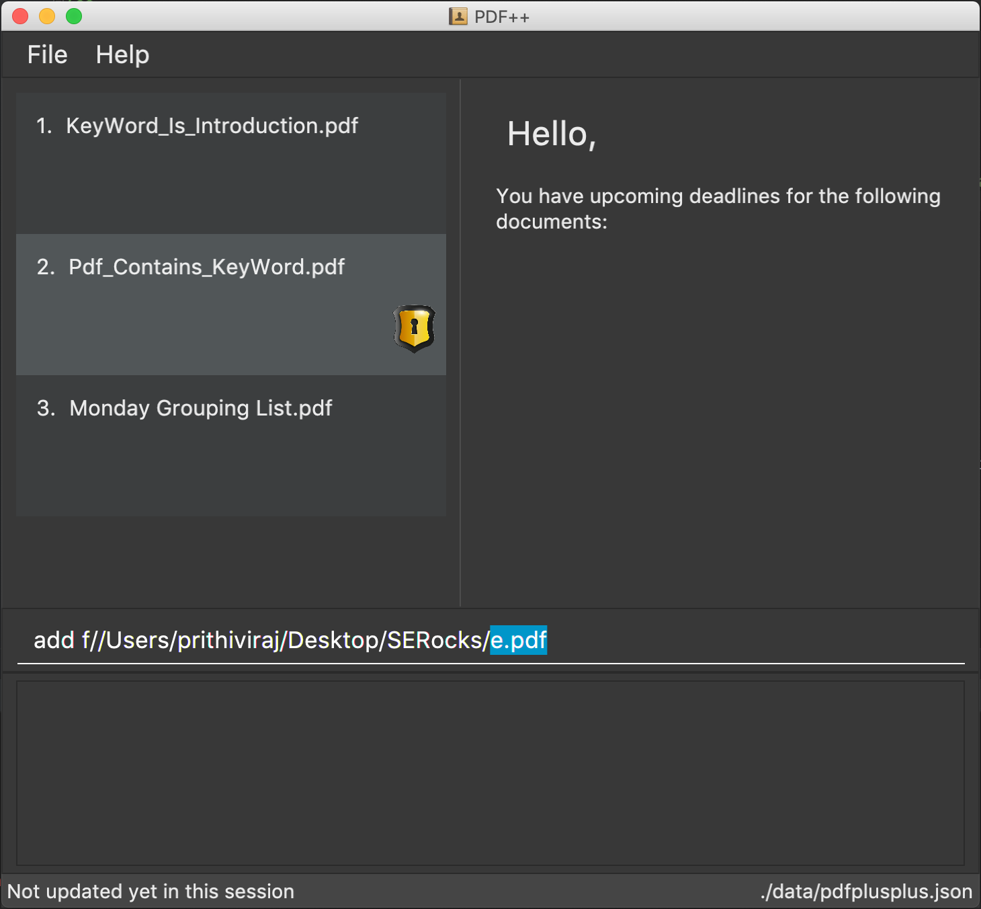Viewport: 981px width, 909px height.
Task: Click the Hello, heading text
Action: coord(552,134)
